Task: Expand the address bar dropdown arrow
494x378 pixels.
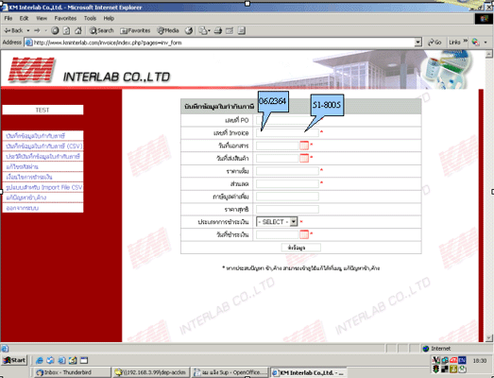Action: point(417,42)
